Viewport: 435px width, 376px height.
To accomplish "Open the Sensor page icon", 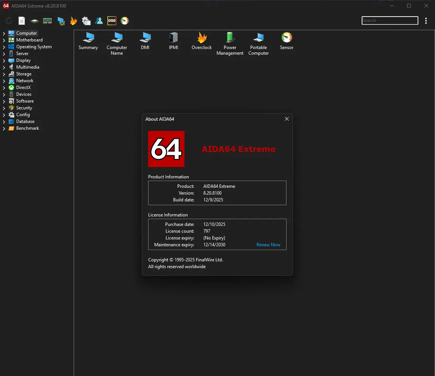I will 286,41.
